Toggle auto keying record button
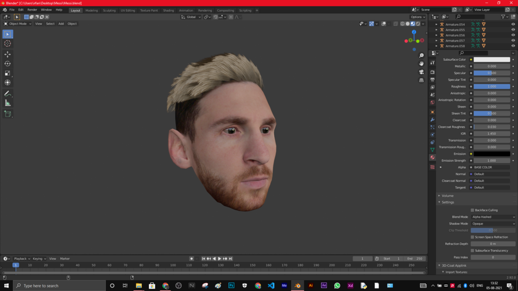 (x=191, y=259)
